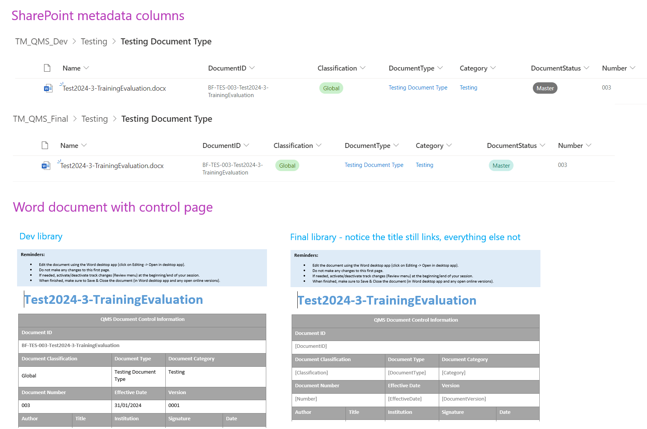
Task: Click the dark Master pill in TM_QMS_Dev row
Action: click(545, 88)
